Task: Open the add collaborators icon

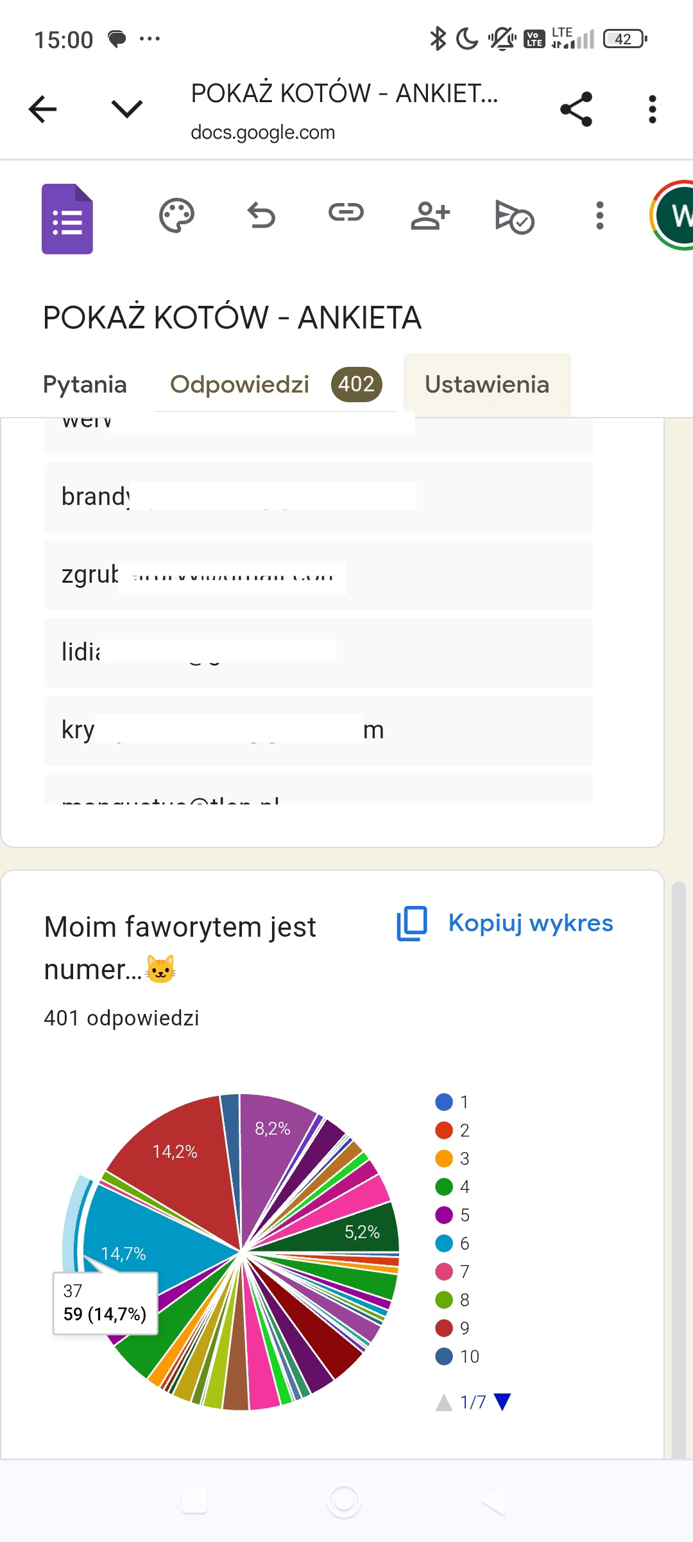Action: coord(431,215)
